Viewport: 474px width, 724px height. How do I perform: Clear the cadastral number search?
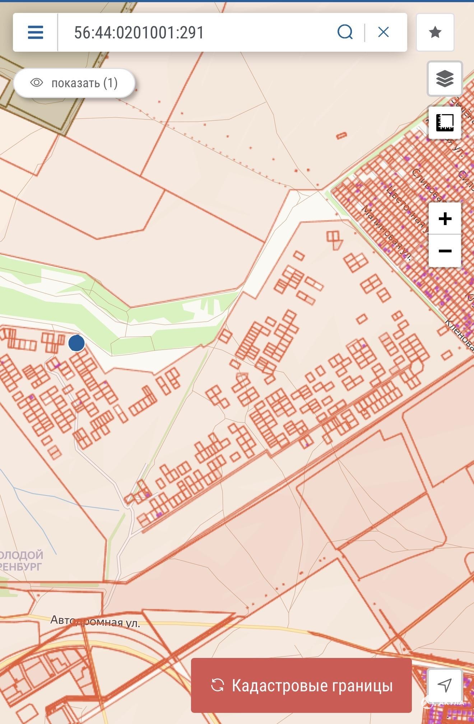(x=383, y=33)
